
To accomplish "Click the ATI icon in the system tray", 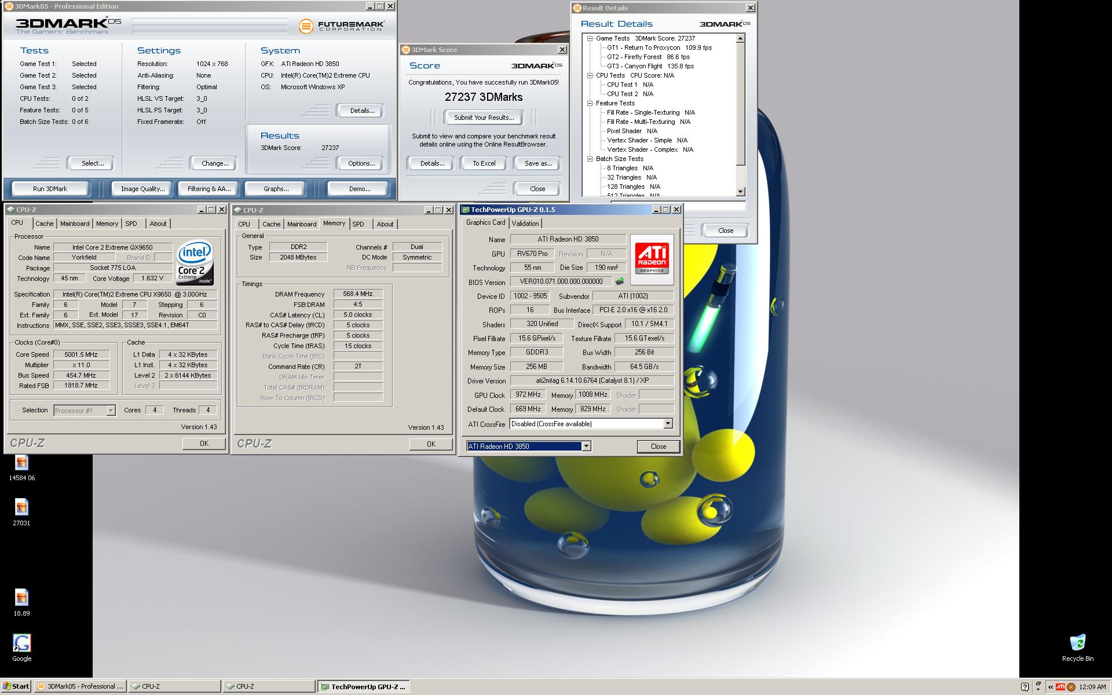I will pos(1060,687).
